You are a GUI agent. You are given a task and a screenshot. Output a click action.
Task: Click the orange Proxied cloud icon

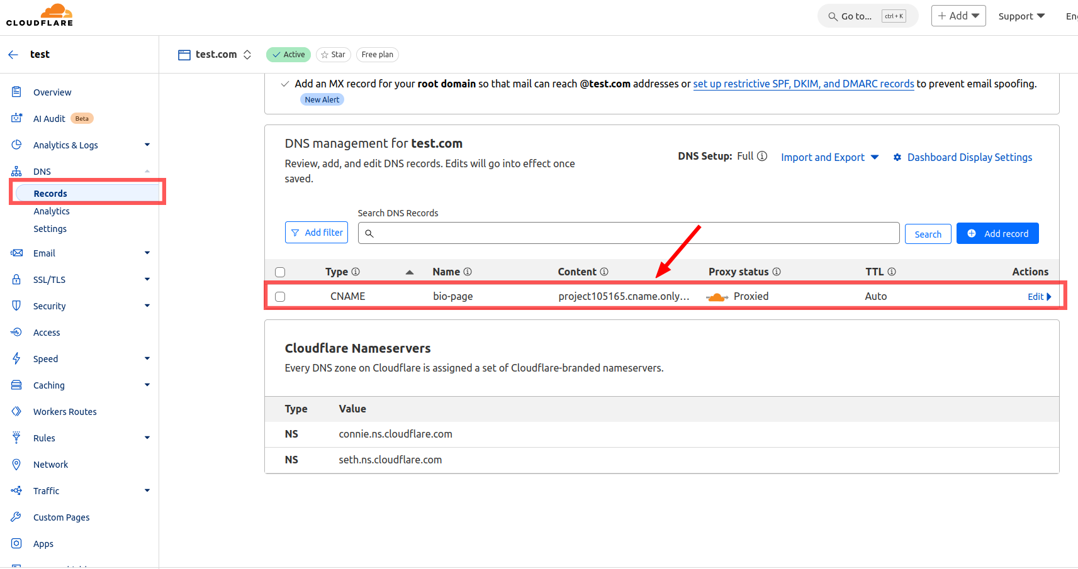pyautogui.click(x=717, y=297)
